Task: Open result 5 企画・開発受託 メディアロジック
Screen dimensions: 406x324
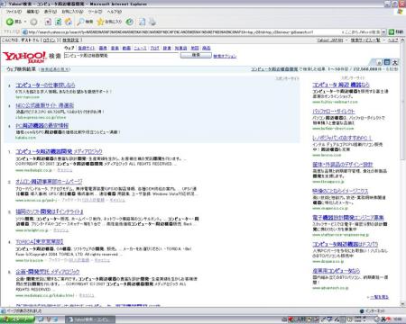Action: pos(48,272)
